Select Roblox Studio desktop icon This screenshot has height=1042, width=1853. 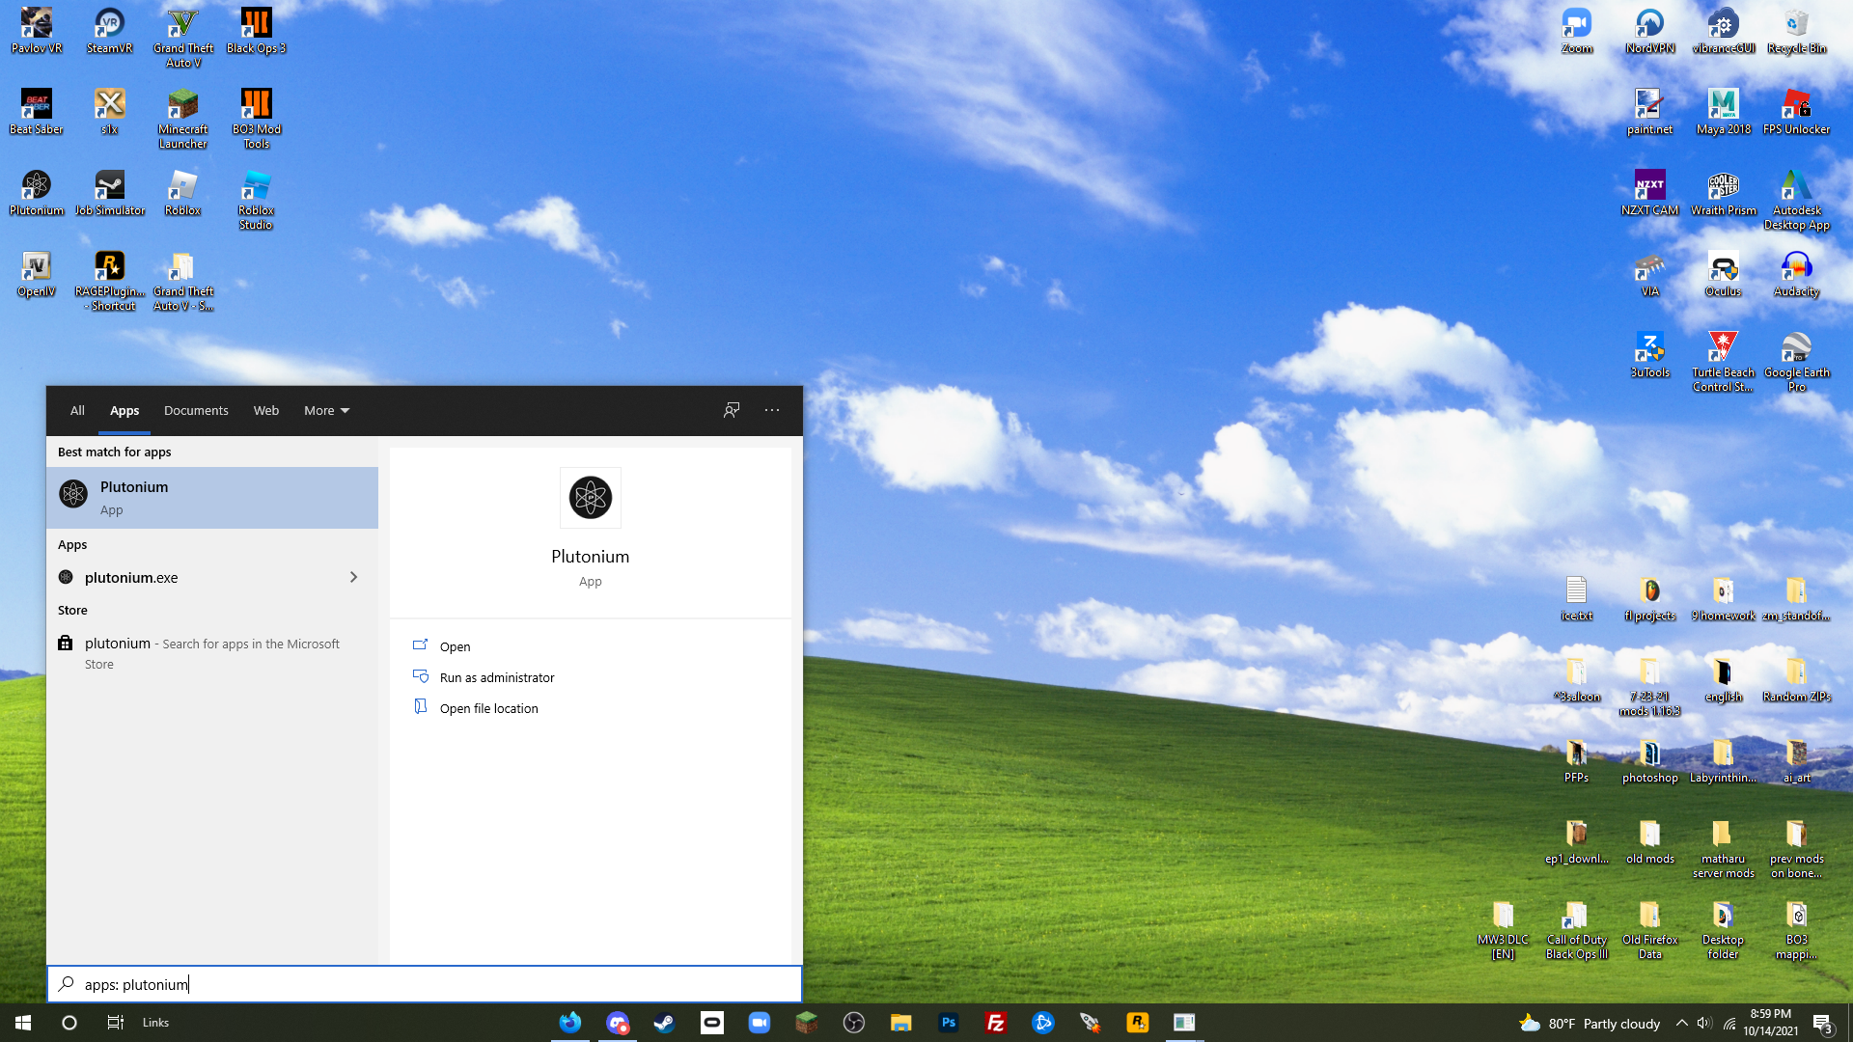click(256, 201)
